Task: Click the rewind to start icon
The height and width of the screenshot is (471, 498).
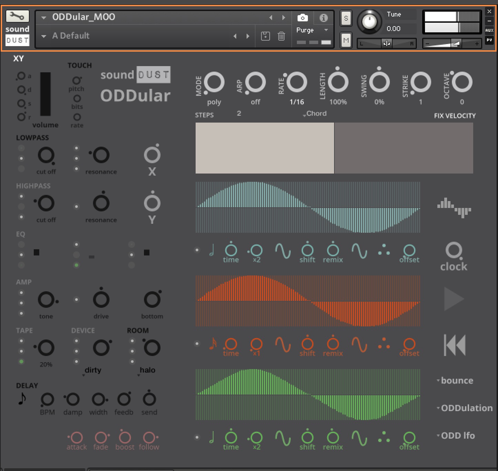Action: tap(455, 345)
